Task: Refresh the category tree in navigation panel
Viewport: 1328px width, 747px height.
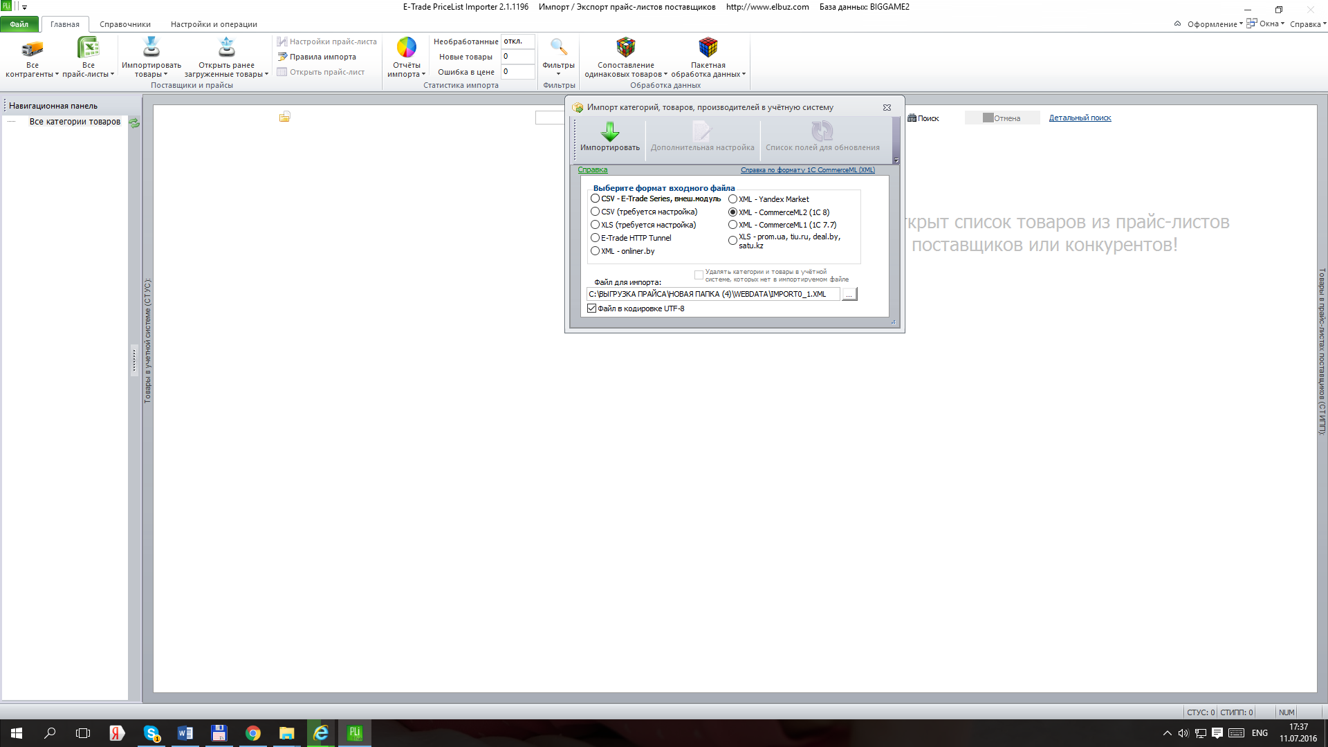Action: point(134,122)
